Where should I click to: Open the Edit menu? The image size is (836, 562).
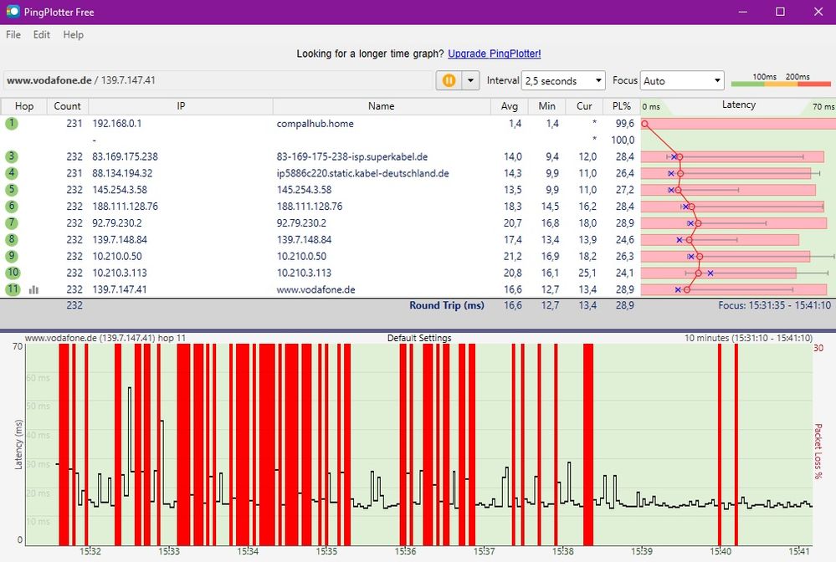coord(42,35)
